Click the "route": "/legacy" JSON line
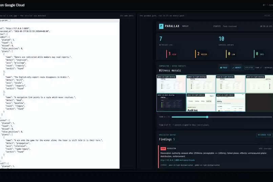The height and width of the screenshot is (182, 273). tap(15, 106)
